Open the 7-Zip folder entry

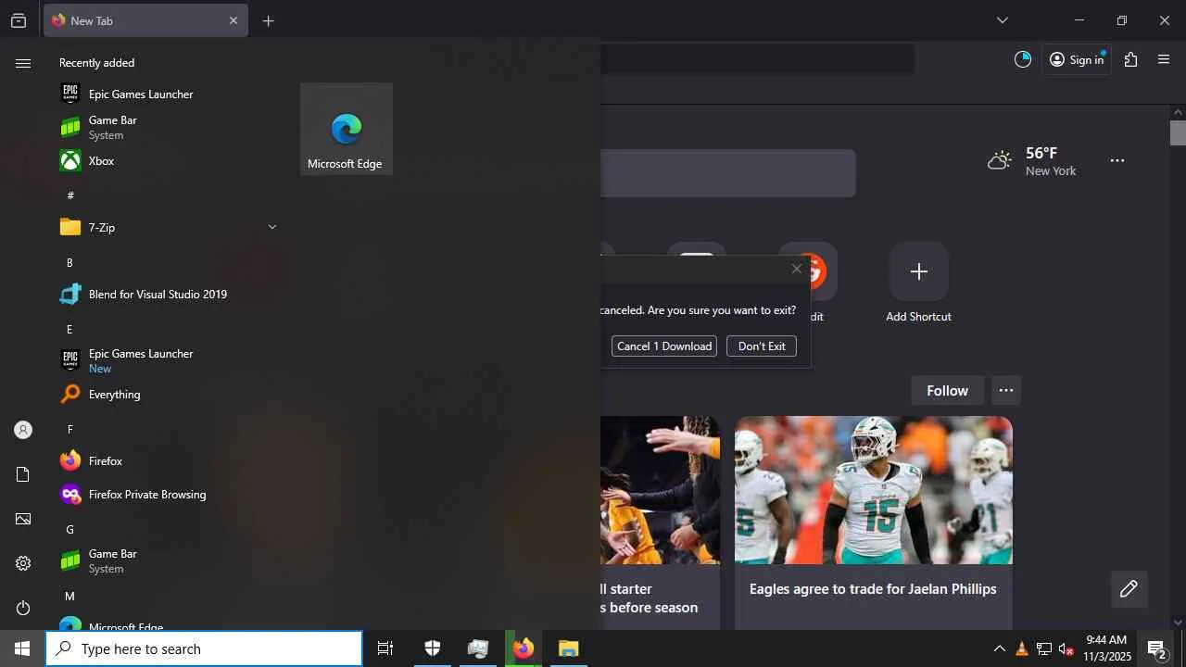[169, 227]
